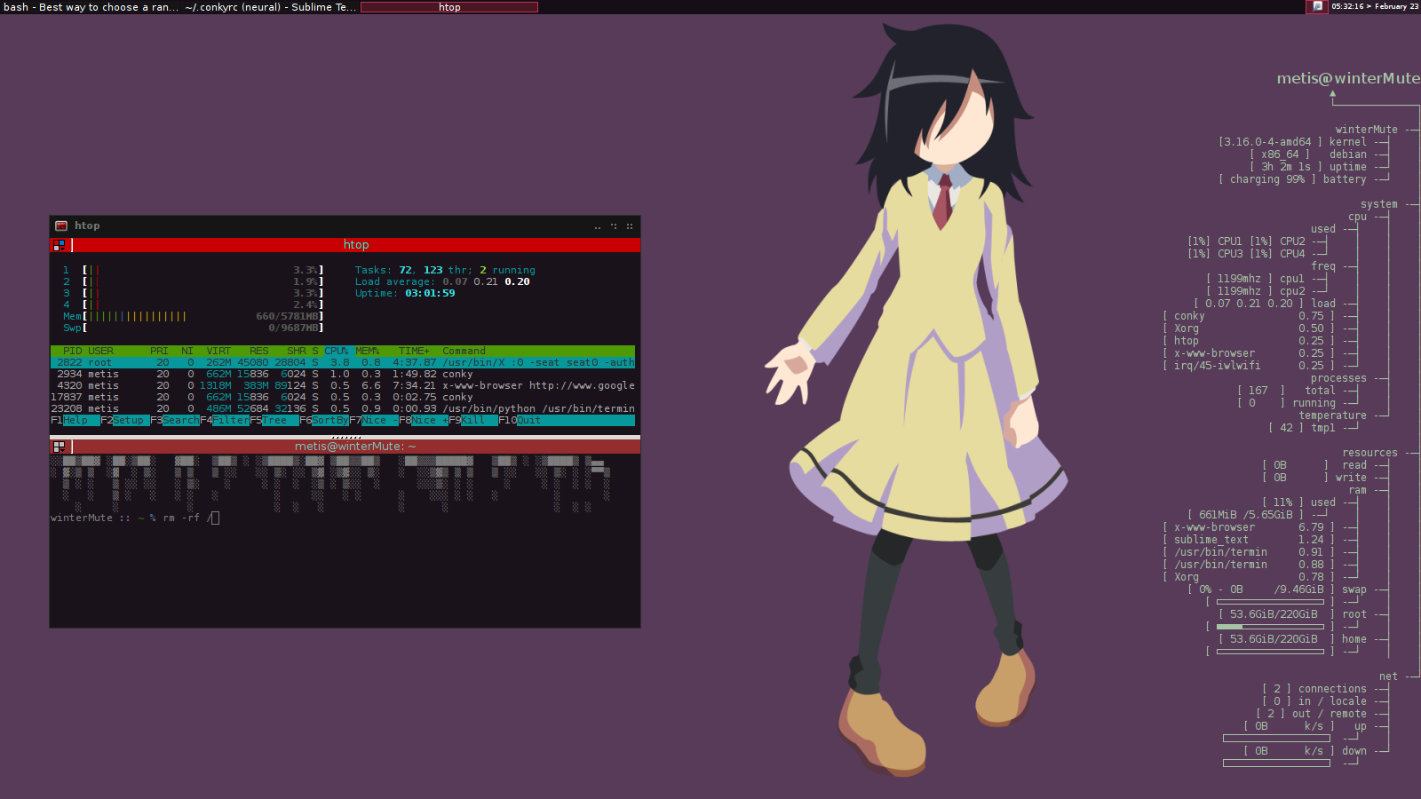Sort by PRI column header

159,351
